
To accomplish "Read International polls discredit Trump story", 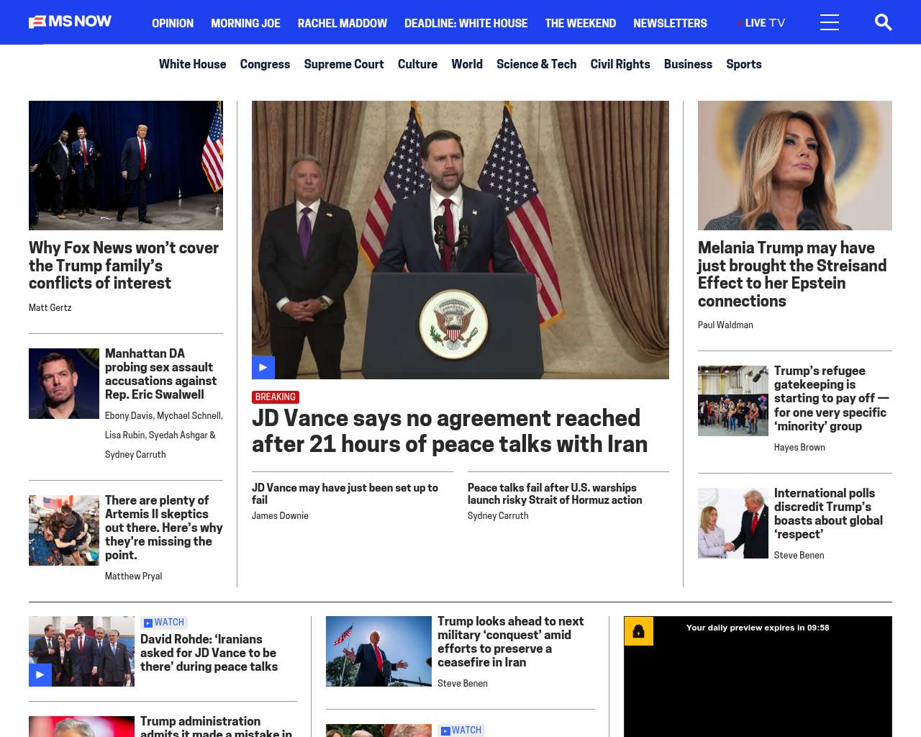I will [828, 514].
